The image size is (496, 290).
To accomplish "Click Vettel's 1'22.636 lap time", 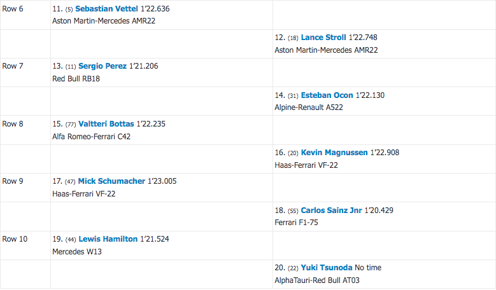I will point(155,9).
